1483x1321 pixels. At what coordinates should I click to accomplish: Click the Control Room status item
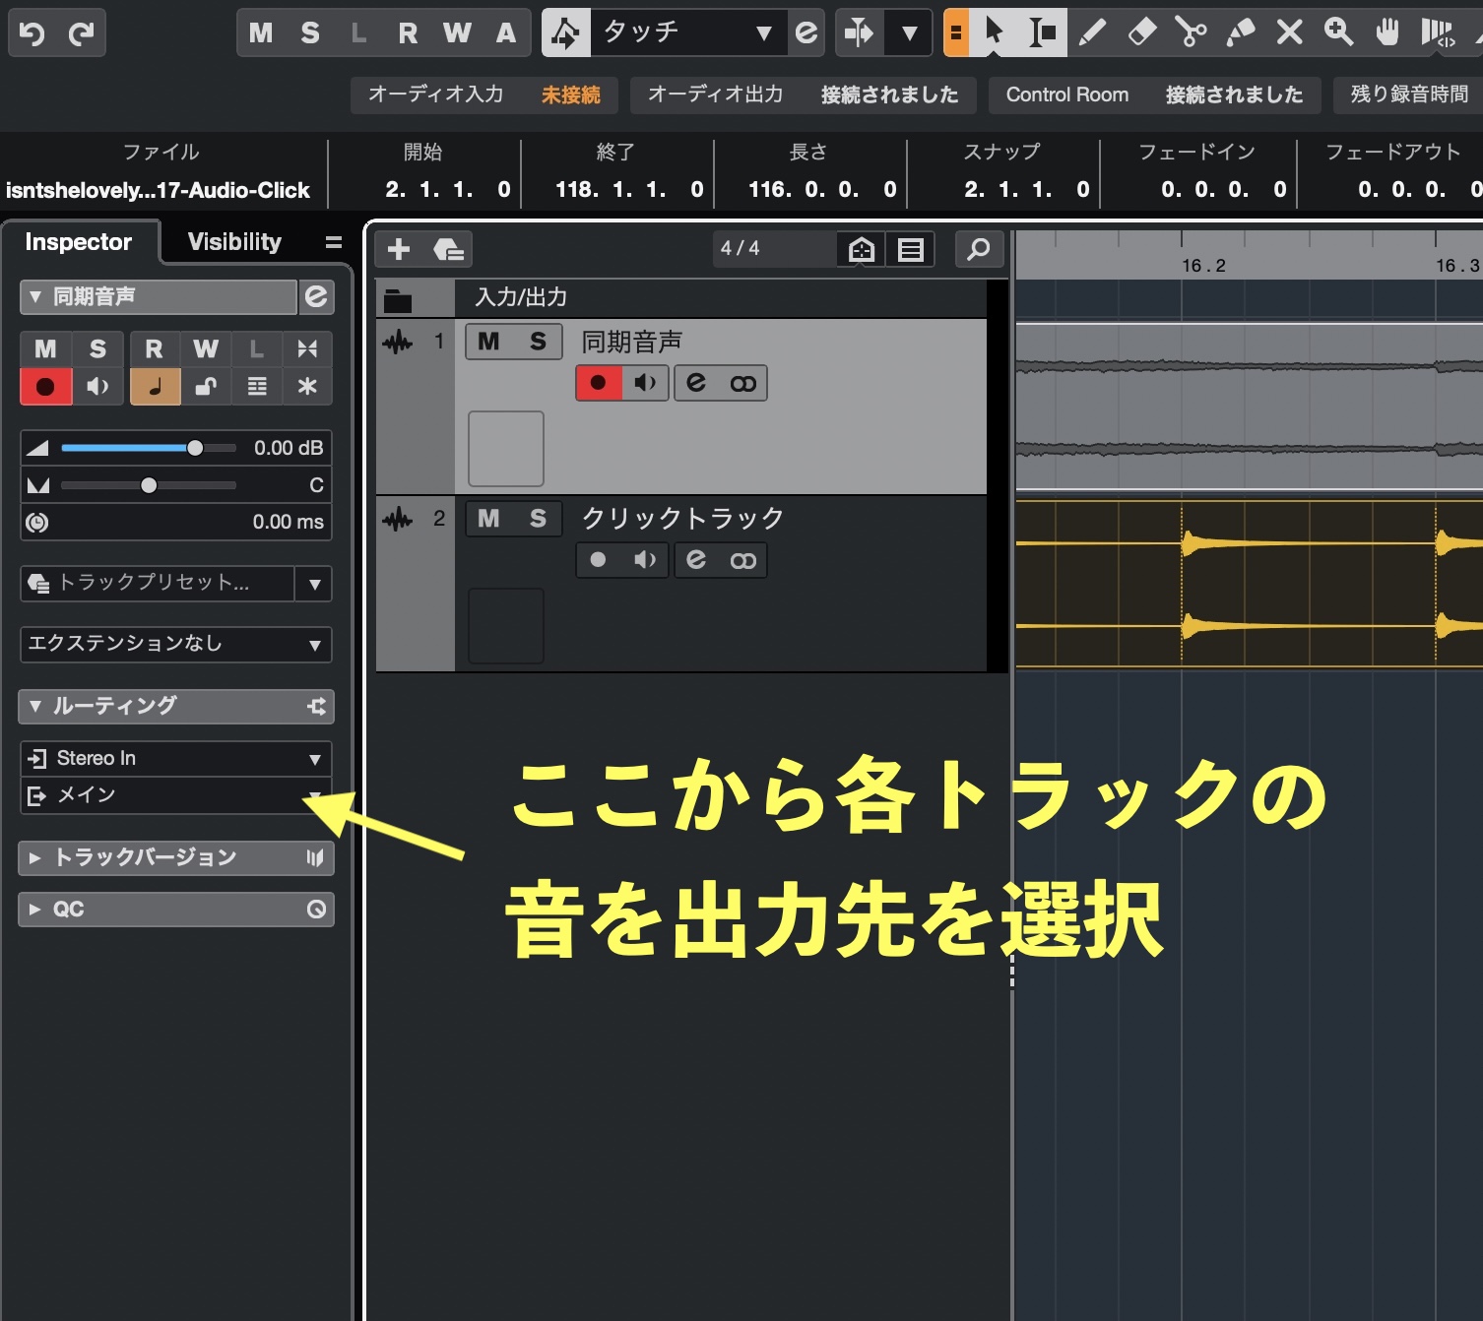[x=1154, y=94]
